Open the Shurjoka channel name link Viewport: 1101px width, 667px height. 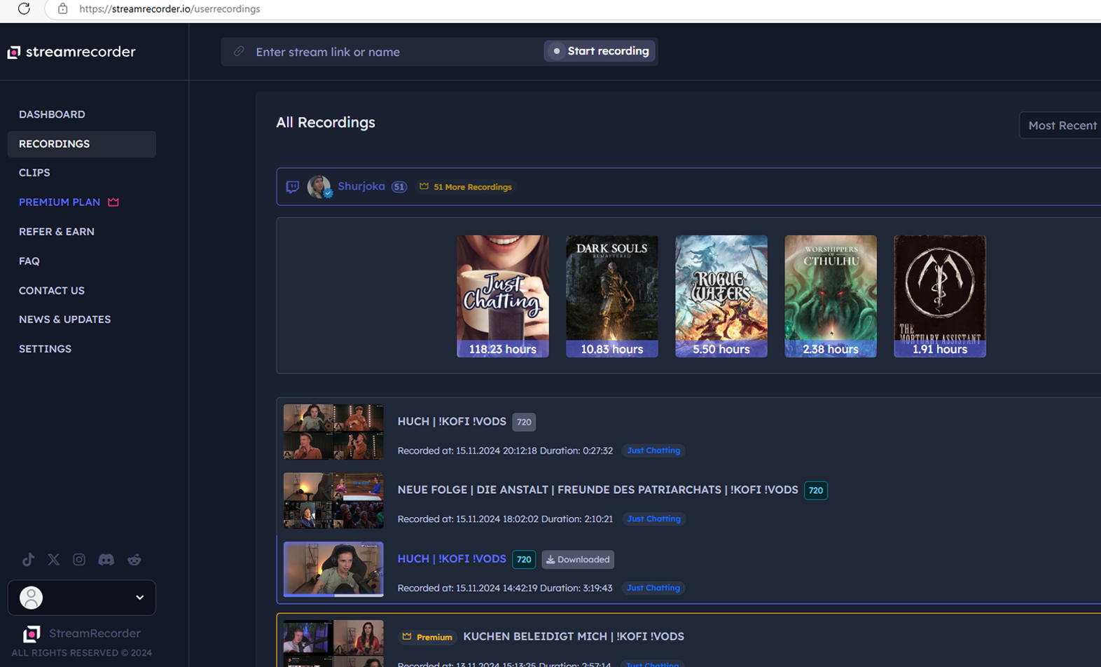pos(361,186)
